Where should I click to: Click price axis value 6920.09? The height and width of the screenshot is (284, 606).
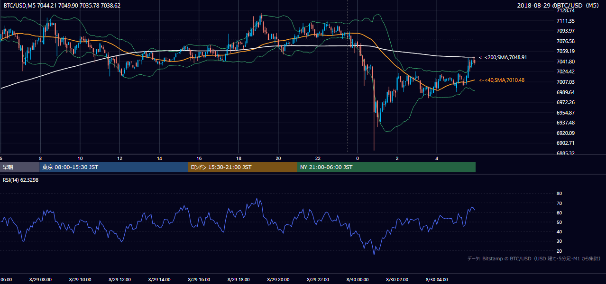566,133
